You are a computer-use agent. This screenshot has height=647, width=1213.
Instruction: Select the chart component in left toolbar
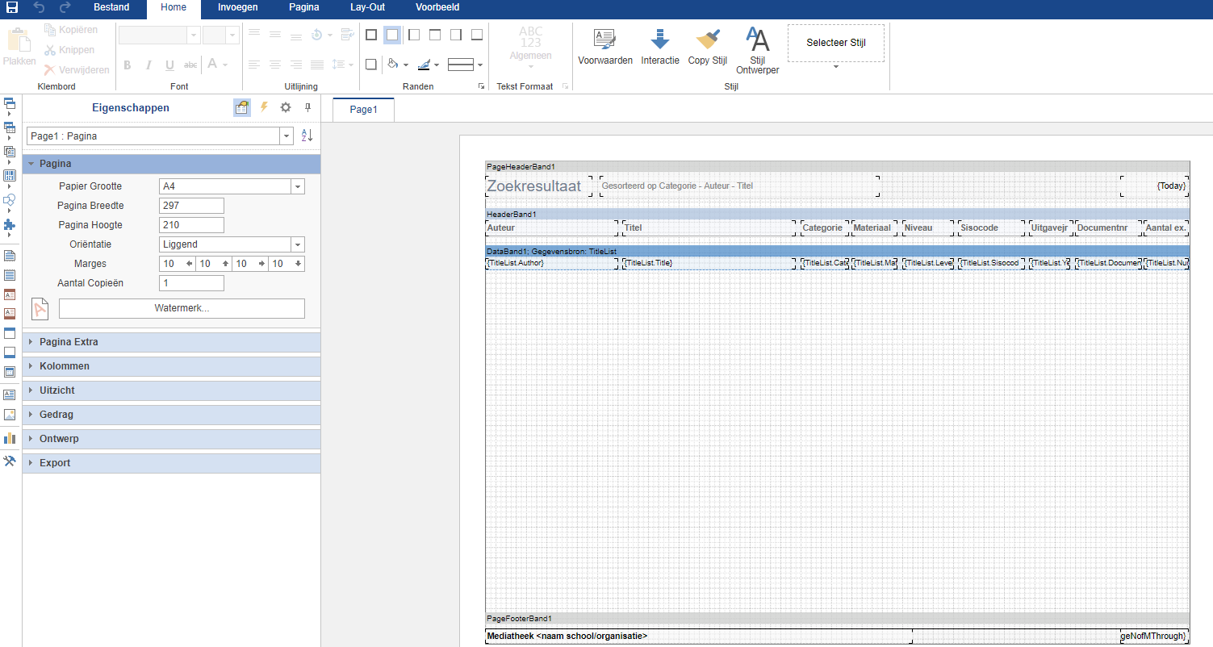pos(10,438)
